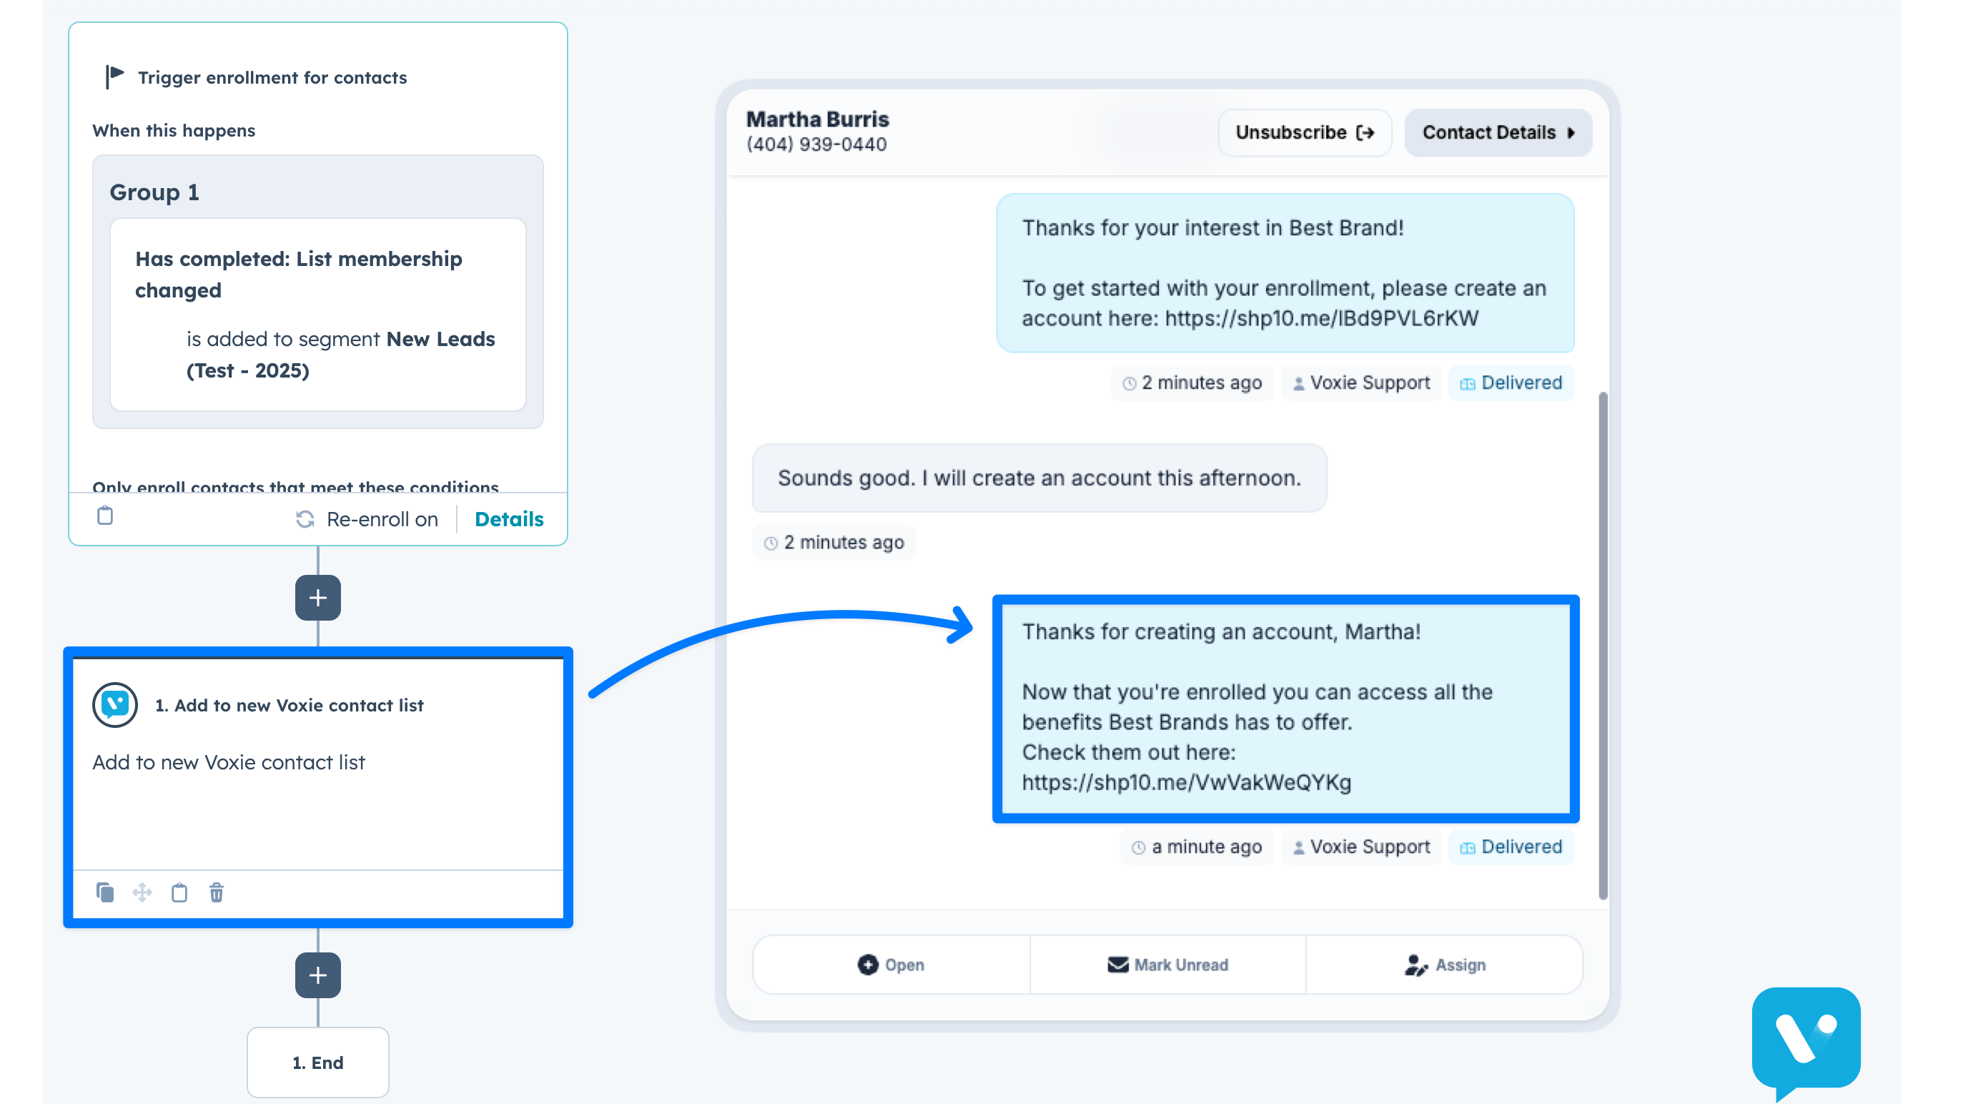Click the 'Thanks for creating an account' message
This screenshot has width=1963, height=1104.
tap(1285, 709)
